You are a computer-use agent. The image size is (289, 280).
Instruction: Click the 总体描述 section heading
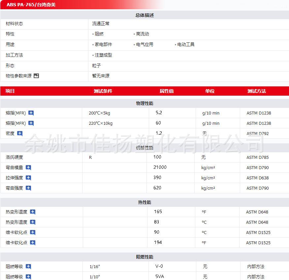click(145, 15)
